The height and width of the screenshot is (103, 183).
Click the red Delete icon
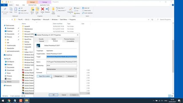(x=43, y=9)
